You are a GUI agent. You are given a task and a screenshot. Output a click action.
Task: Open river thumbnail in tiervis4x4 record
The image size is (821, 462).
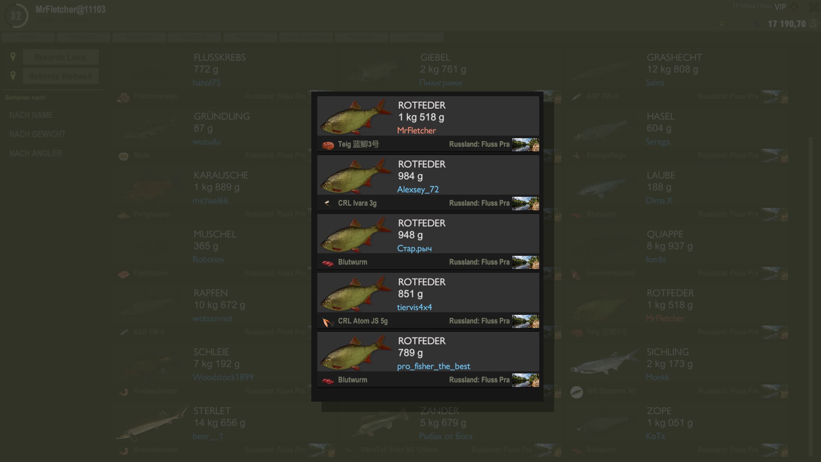point(526,321)
